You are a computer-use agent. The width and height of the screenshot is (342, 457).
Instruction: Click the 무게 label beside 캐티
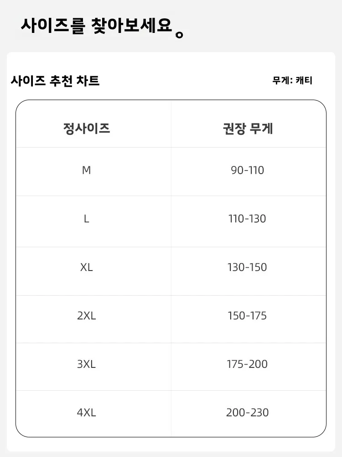click(281, 80)
